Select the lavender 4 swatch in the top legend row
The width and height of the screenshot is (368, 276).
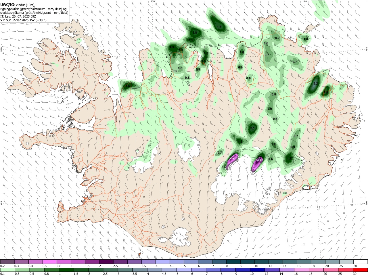[163, 262]
